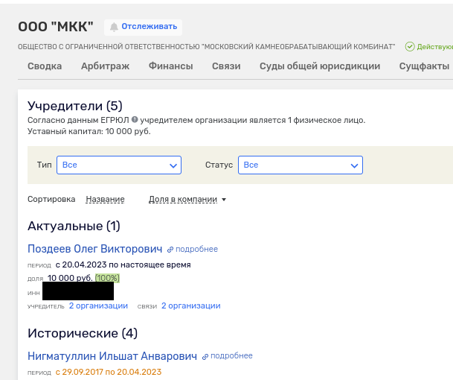
Task: Click period text с 20.04.2023 по настоящее время
Action: pos(123,265)
